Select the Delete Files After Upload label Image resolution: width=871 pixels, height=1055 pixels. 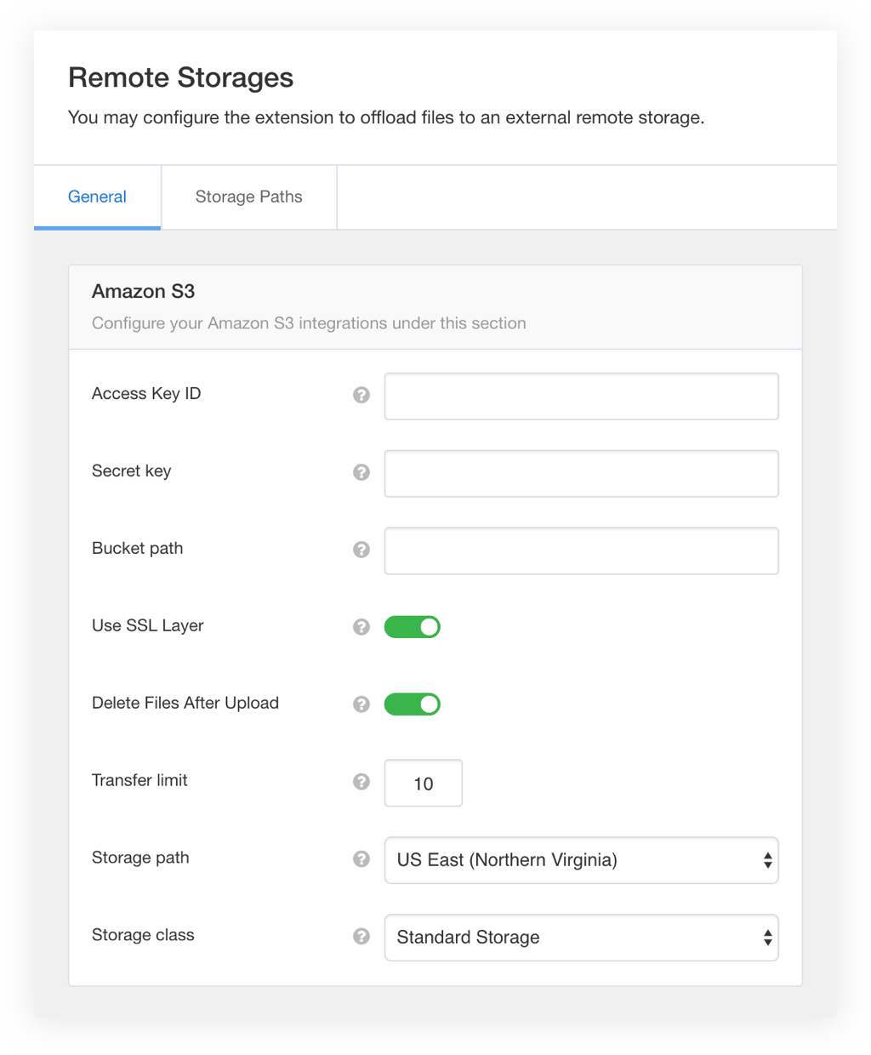[185, 703]
